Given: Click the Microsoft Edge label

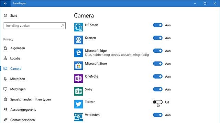Looking at the screenshot, I should [96, 51].
